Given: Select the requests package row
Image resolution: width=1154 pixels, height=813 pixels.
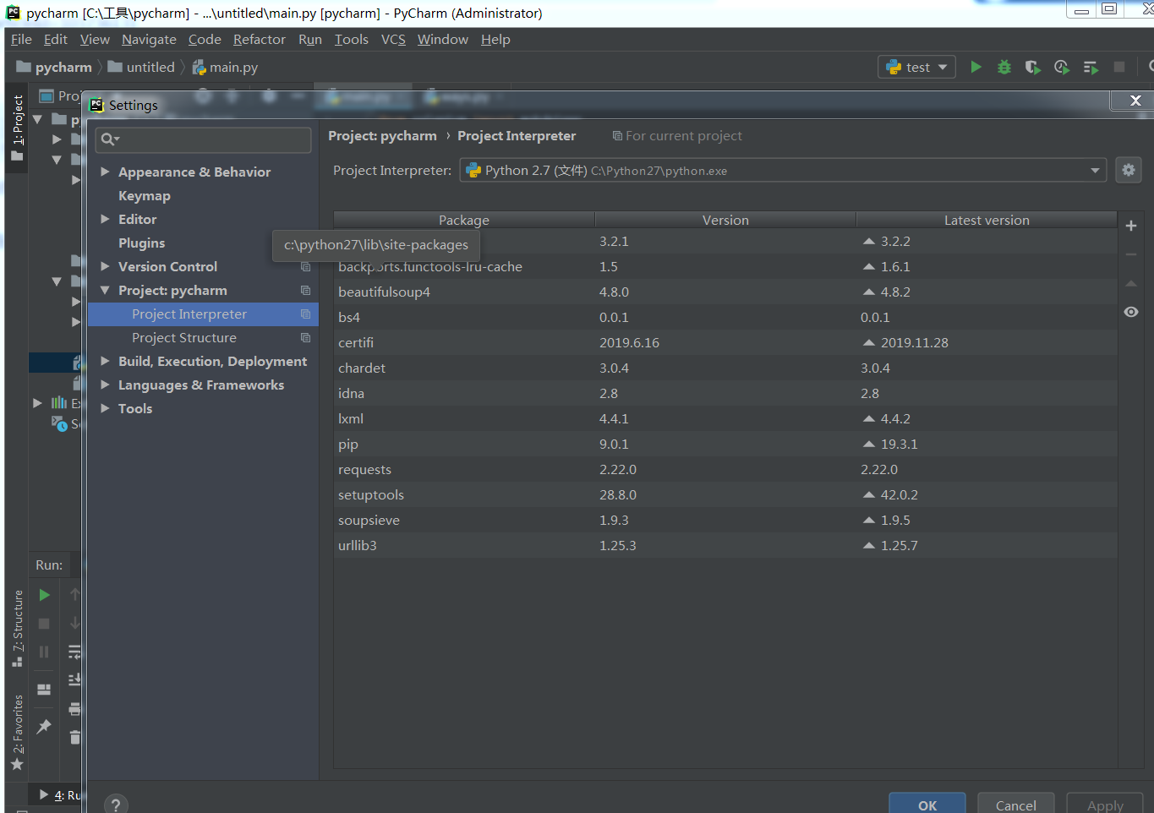Looking at the screenshot, I should [x=725, y=469].
